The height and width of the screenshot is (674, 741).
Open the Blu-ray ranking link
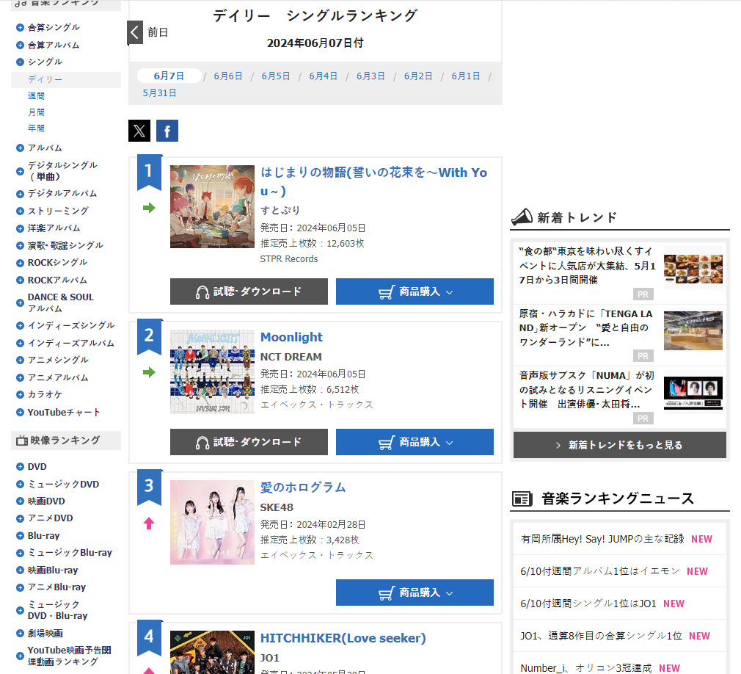coord(43,536)
